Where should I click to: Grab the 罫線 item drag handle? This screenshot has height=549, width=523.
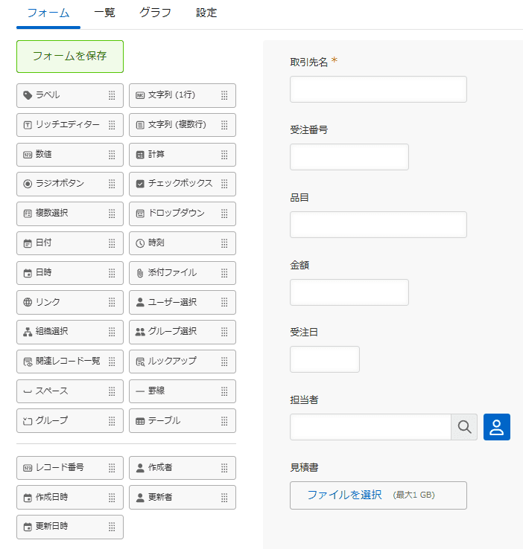[224, 391]
